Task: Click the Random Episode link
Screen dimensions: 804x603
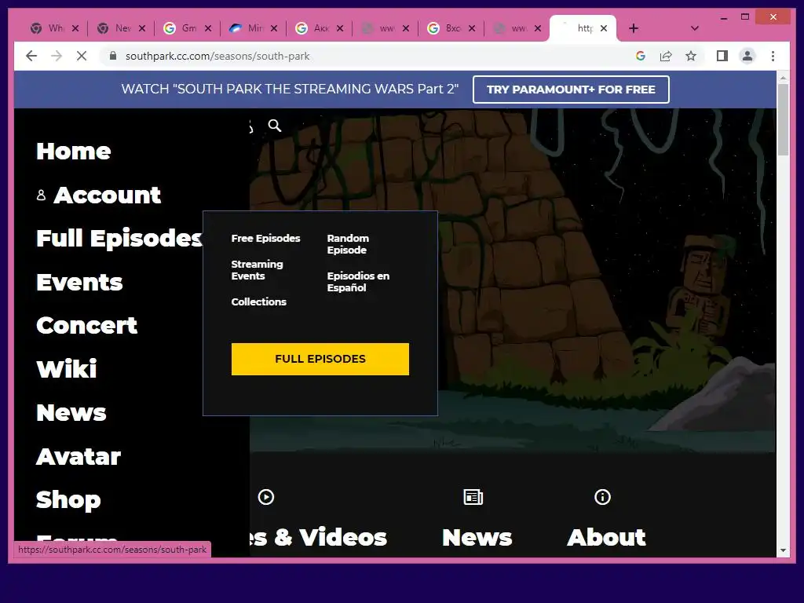Action: [x=348, y=244]
